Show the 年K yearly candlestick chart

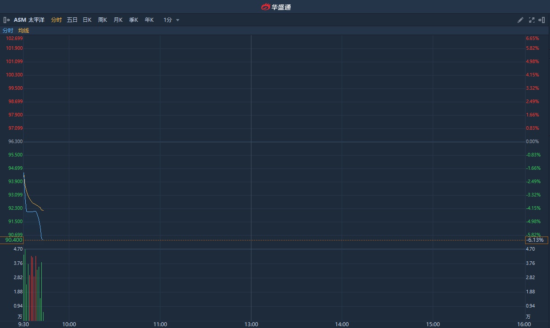[149, 20]
